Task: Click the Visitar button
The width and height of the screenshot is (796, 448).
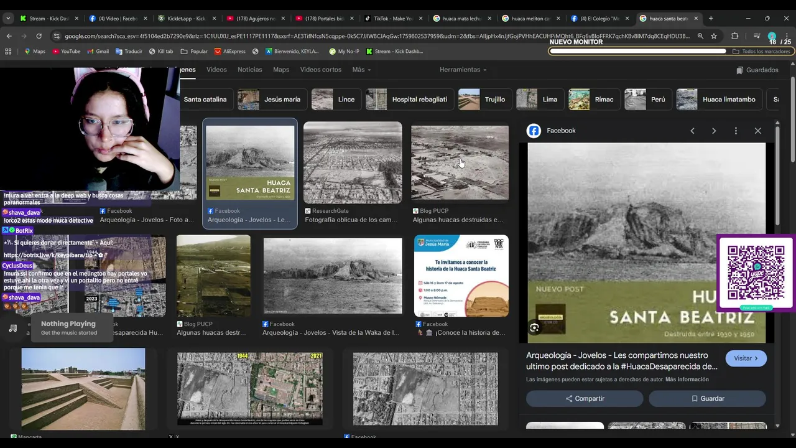Action: click(x=746, y=358)
